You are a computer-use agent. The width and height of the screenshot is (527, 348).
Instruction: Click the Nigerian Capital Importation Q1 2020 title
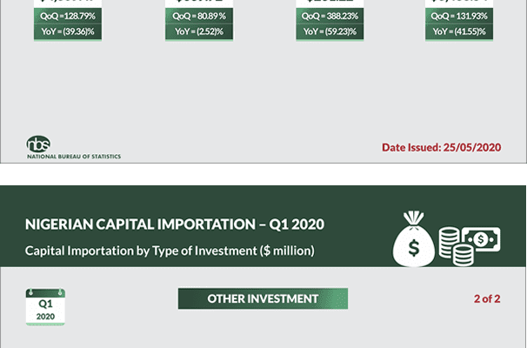(x=175, y=225)
